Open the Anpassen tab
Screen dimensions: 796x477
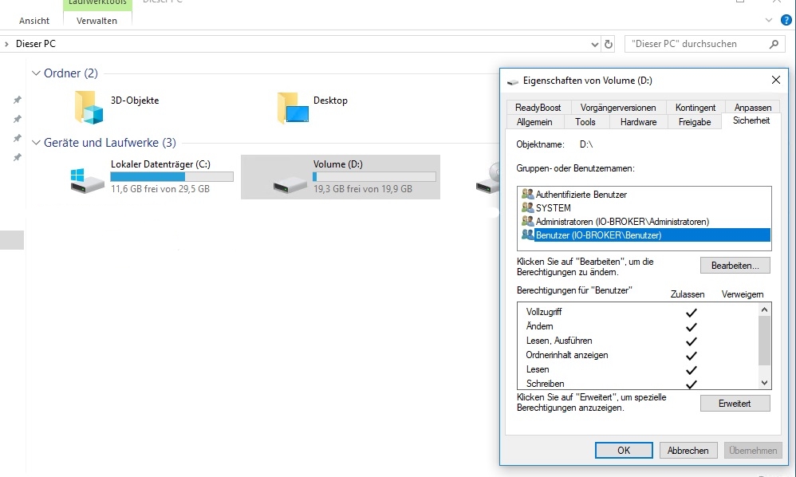tap(753, 108)
